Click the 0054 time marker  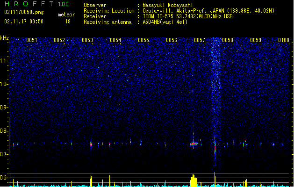click(115, 40)
